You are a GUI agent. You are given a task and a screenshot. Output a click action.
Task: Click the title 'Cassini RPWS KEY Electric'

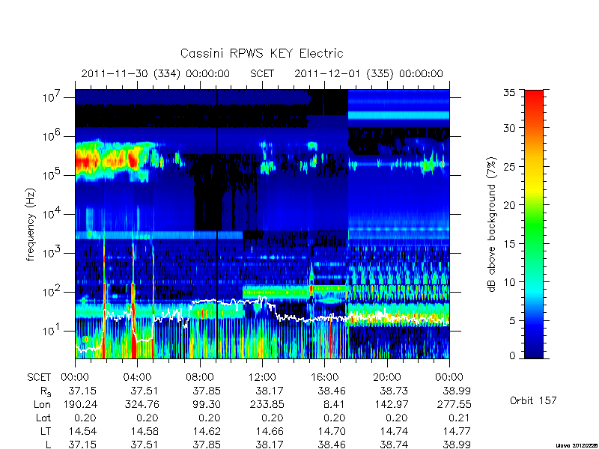pos(261,53)
